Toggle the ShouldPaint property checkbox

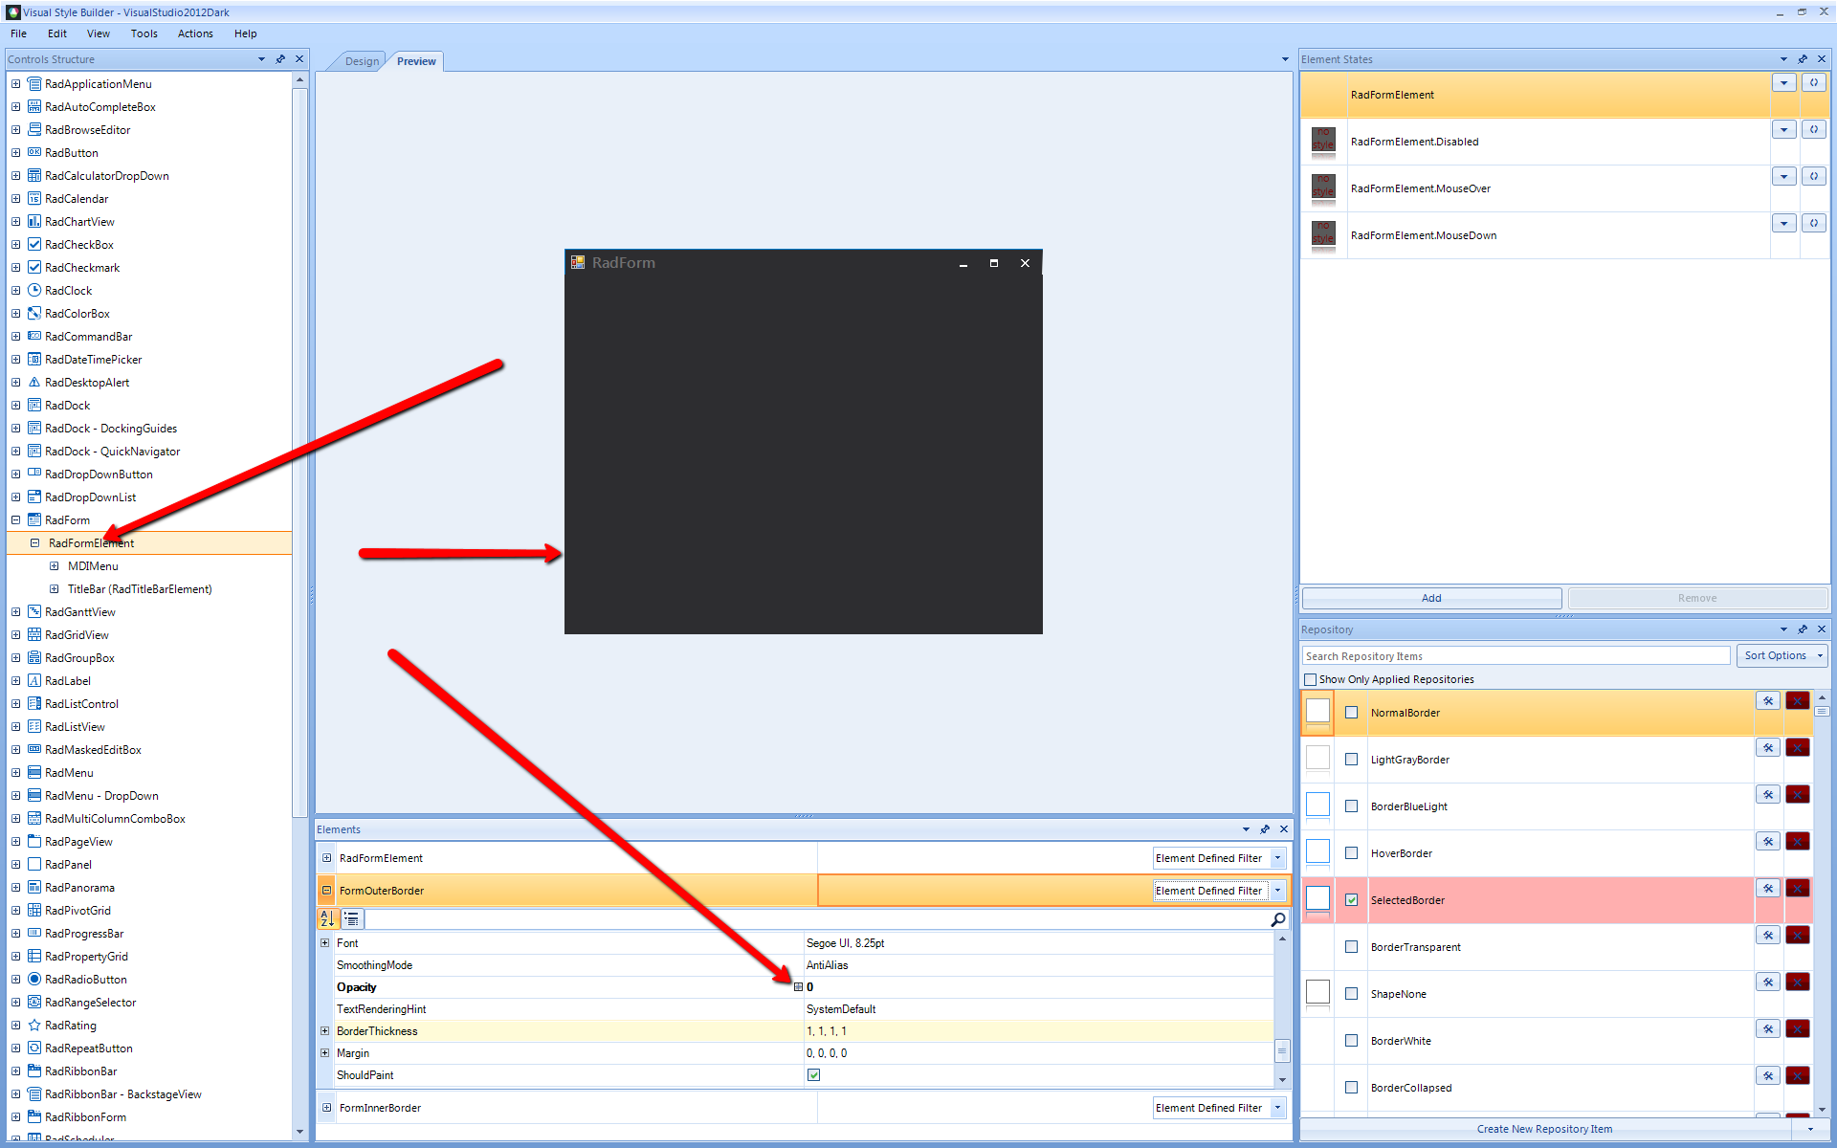(x=814, y=1075)
